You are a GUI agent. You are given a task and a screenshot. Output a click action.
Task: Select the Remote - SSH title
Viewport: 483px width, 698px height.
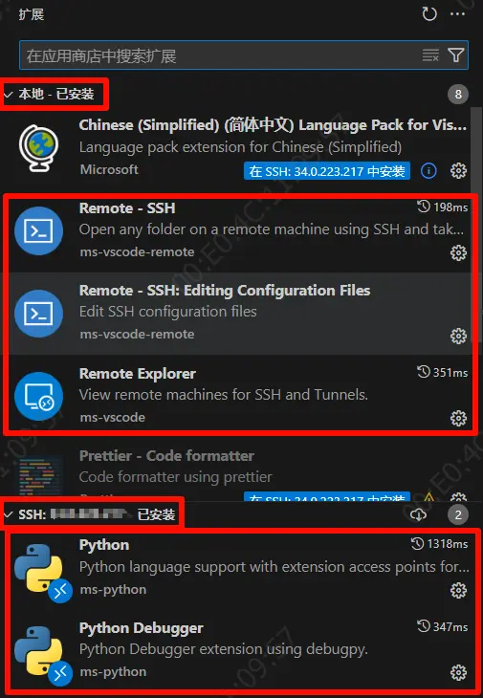(x=127, y=208)
